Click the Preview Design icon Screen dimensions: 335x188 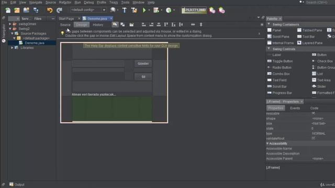(131, 25)
